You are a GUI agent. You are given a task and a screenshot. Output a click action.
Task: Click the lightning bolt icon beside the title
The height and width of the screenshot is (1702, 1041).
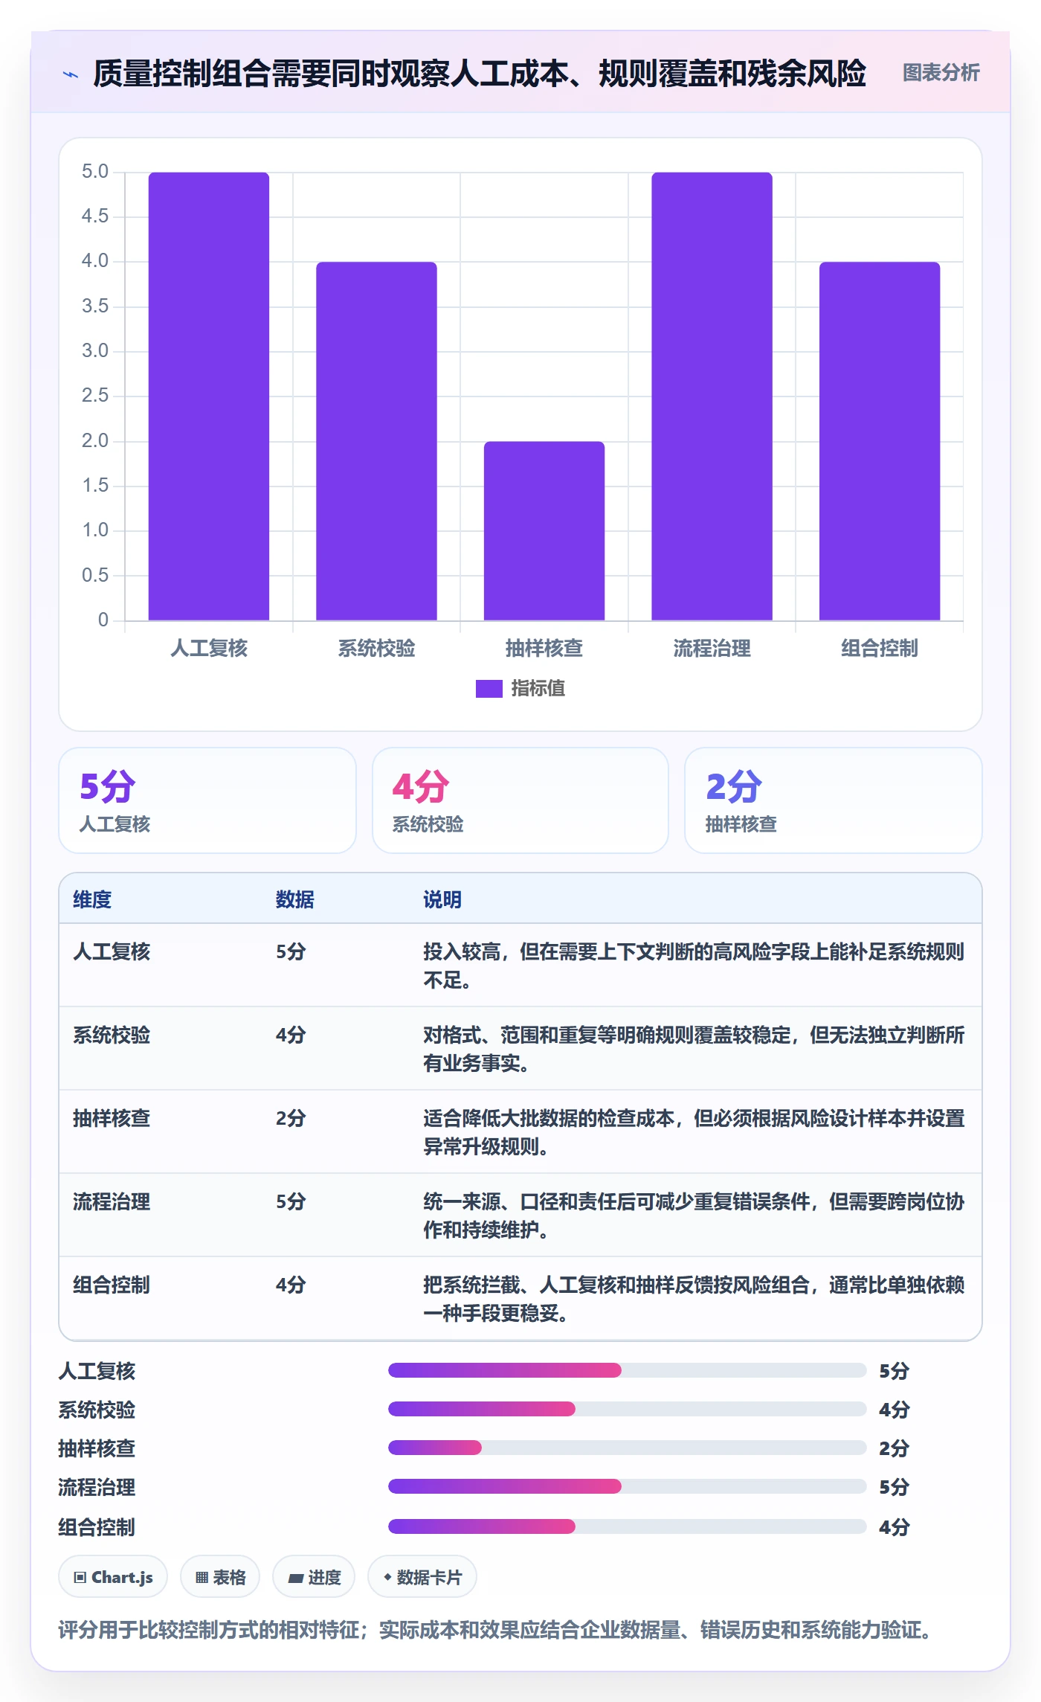coord(71,74)
